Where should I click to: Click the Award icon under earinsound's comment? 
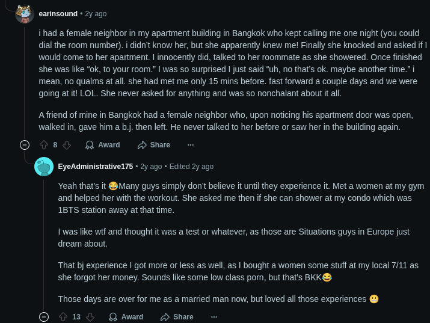(90, 145)
